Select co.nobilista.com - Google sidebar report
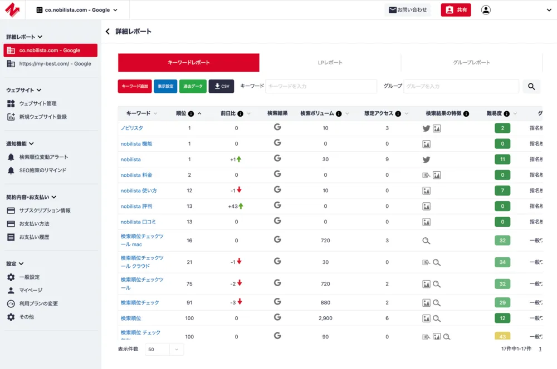The height and width of the screenshot is (369, 557). click(51, 51)
